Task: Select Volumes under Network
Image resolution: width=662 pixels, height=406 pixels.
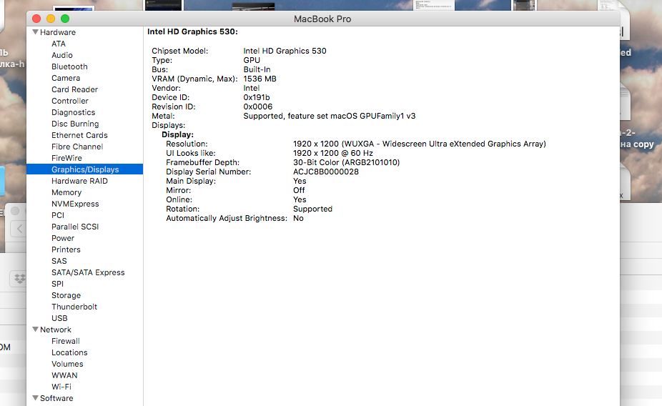Action: (67, 363)
